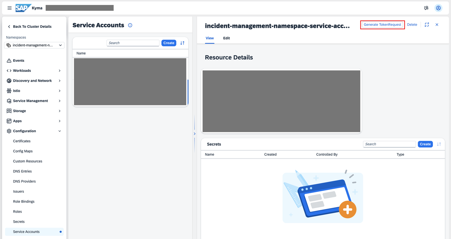Toggle full screen for detail panel

427,24
